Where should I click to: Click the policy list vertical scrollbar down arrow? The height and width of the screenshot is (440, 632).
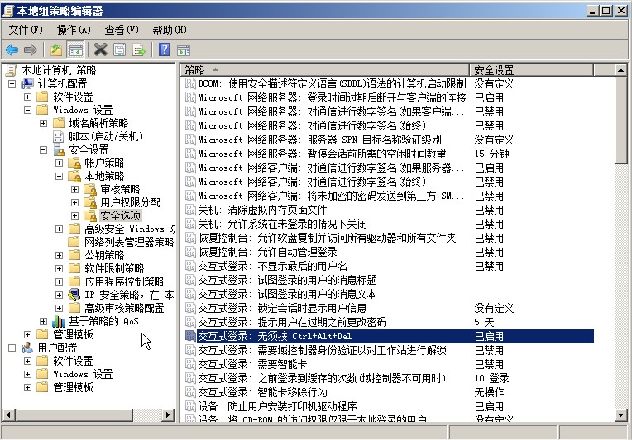pyautogui.click(x=621, y=414)
